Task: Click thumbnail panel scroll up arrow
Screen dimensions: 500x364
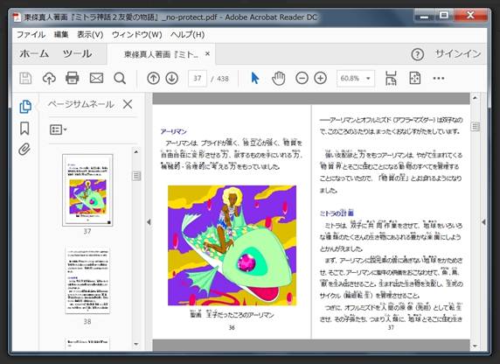Action: [x=136, y=152]
